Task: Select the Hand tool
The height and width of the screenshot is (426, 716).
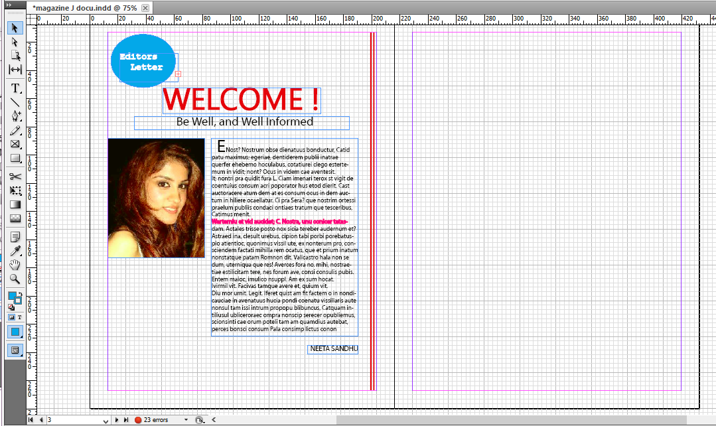Action: coord(15,265)
